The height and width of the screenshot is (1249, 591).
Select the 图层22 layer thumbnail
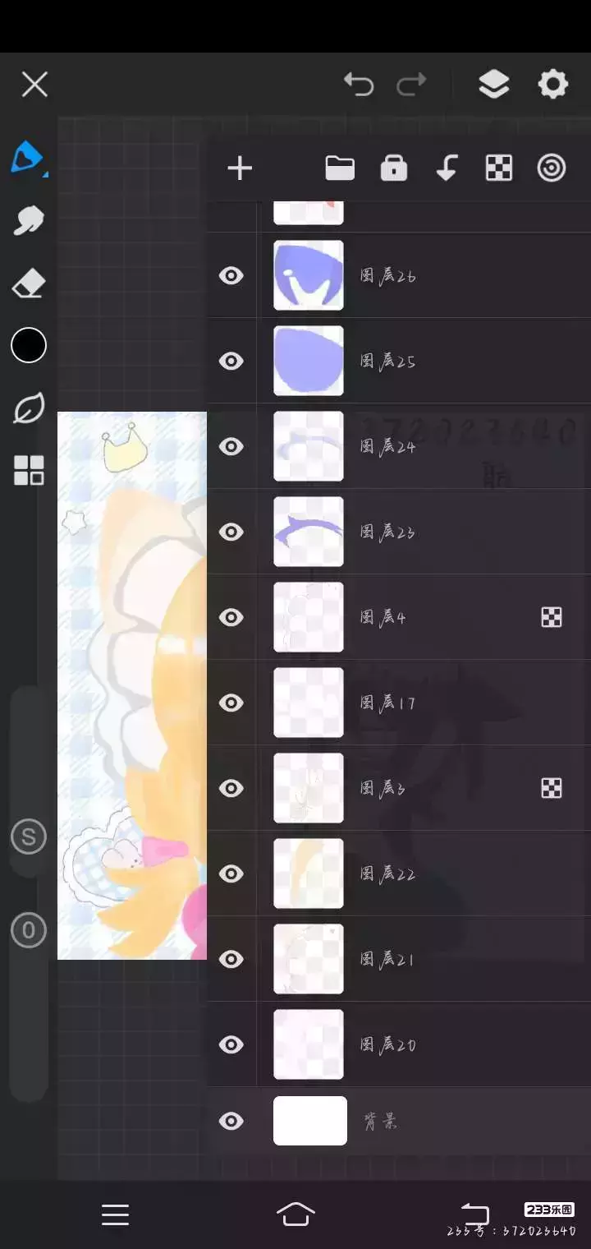(309, 873)
